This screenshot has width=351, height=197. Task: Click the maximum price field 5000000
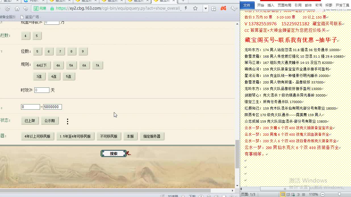pyautogui.click(x=52, y=107)
